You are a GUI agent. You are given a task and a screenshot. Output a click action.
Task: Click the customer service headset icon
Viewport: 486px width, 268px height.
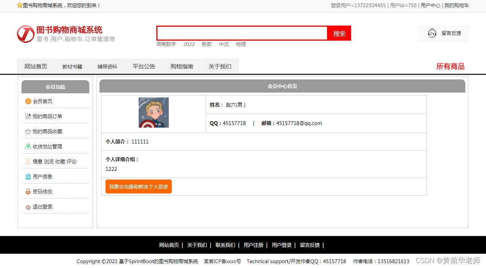click(x=432, y=33)
